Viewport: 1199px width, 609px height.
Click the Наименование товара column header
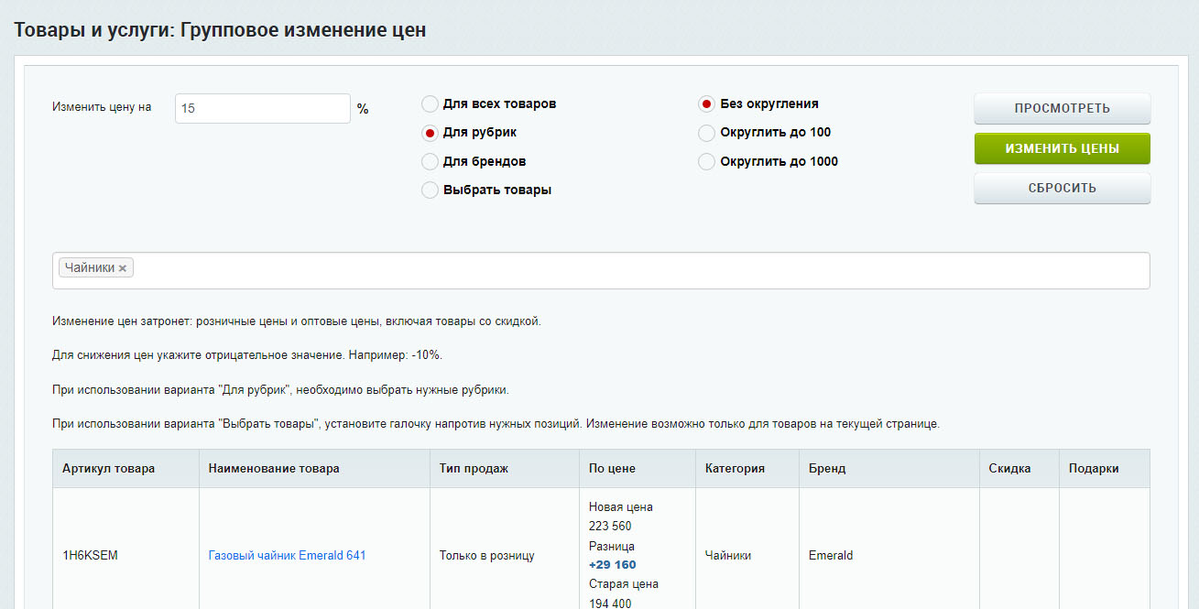[274, 468]
